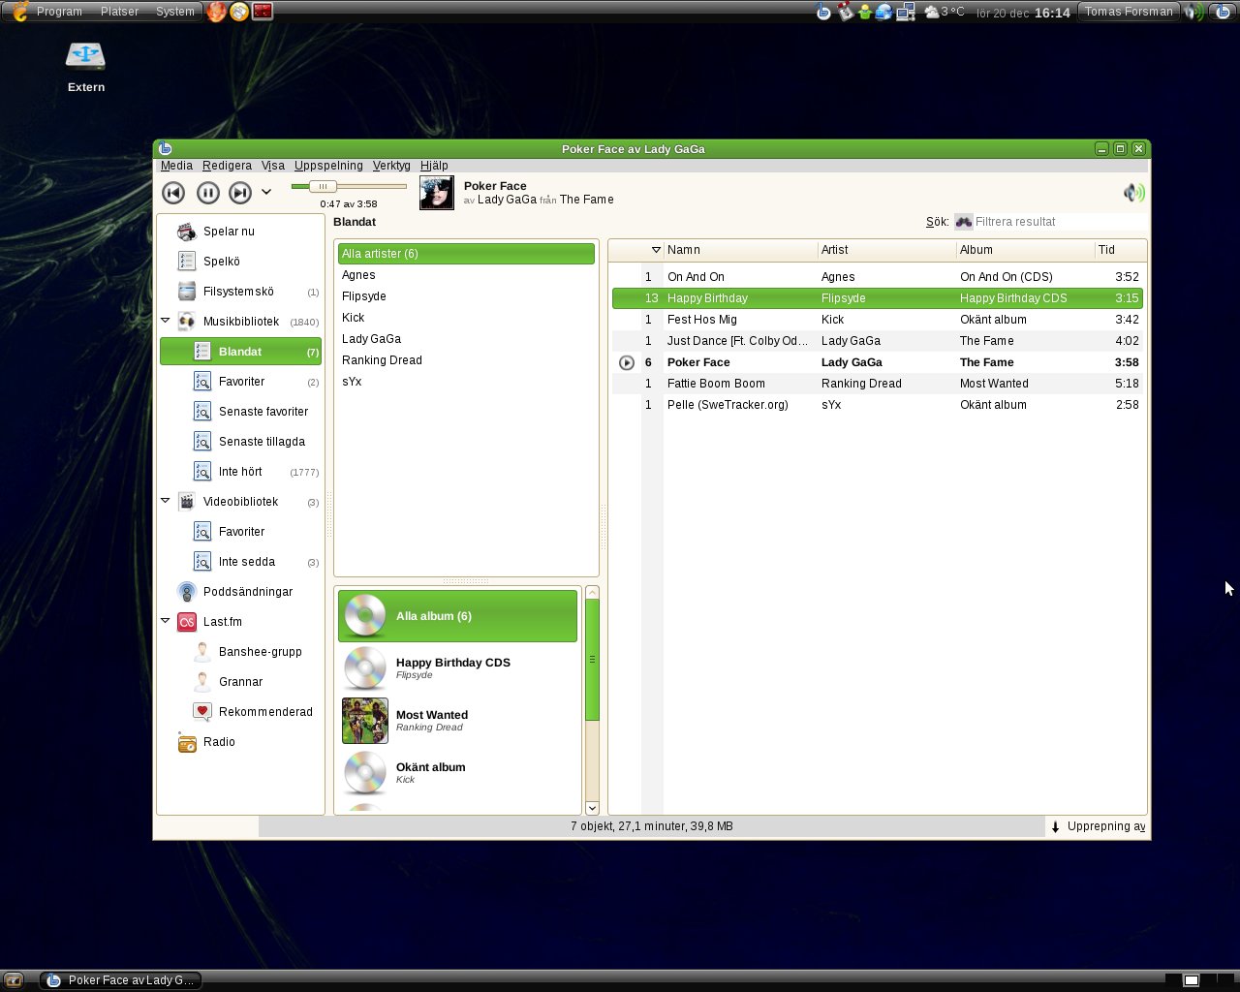Open the Platser menu in top panel

click(x=120, y=12)
